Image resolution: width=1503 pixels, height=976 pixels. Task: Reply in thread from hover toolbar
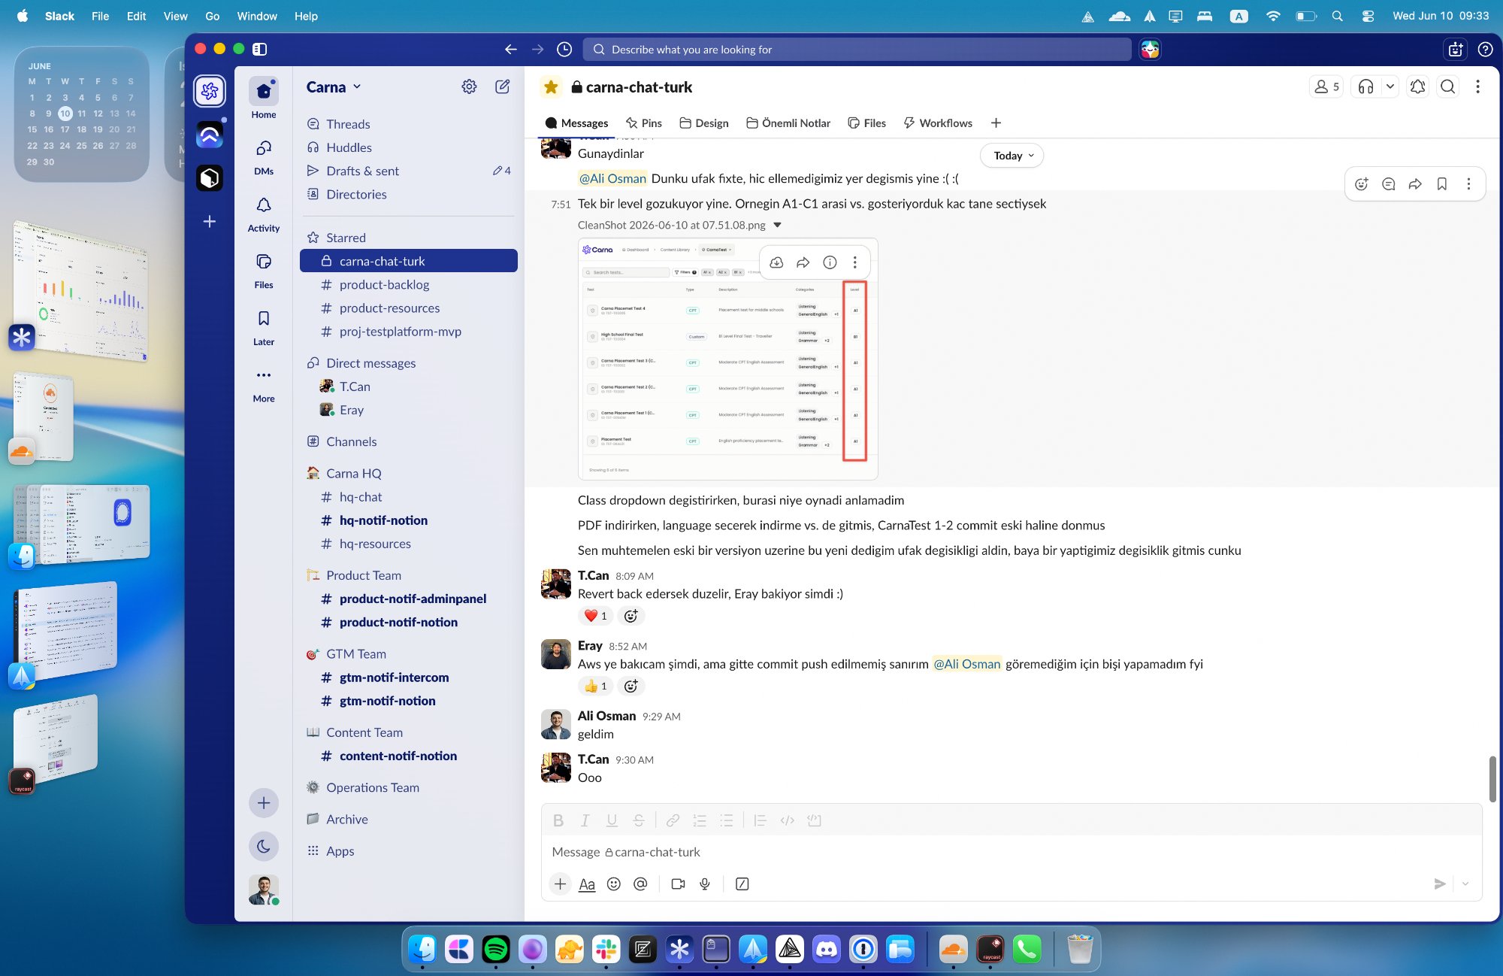(x=1389, y=183)
